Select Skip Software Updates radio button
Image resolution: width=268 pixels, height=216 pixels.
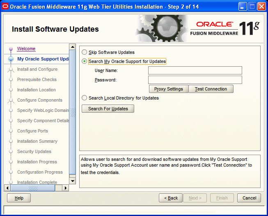[84, 52]
